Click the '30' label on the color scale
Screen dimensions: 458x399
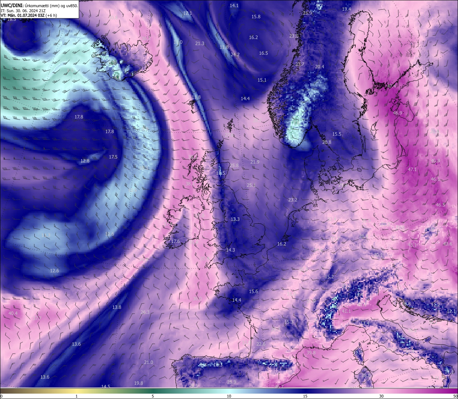pyautogui.click(x=381, y=396)
